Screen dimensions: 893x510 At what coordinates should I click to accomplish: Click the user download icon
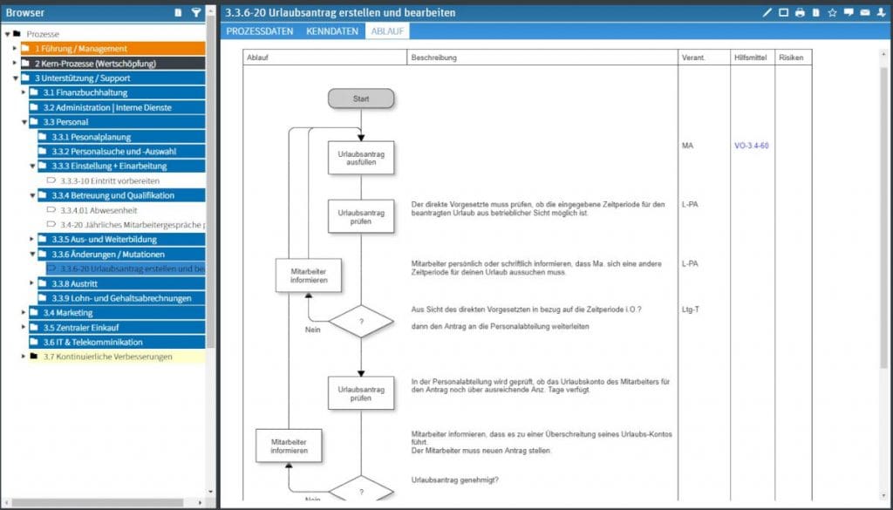pyautogui.click(x=881, y=12)
